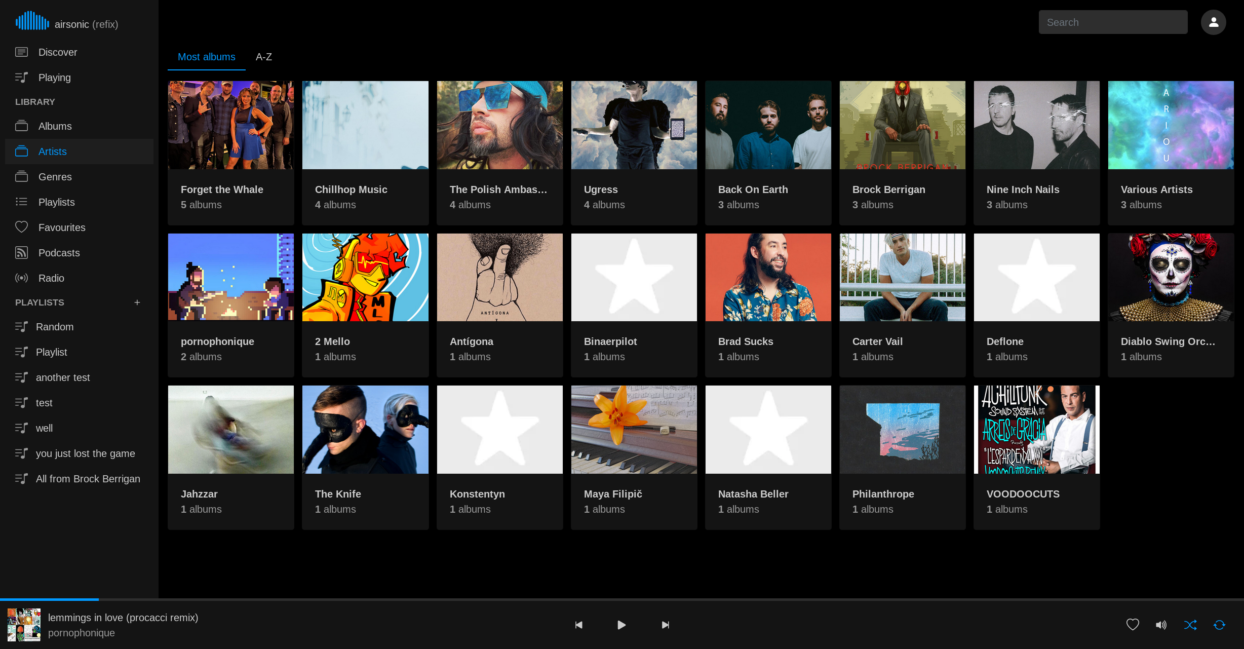
Task: Open the user account menu
Action: click(1213, 22)
